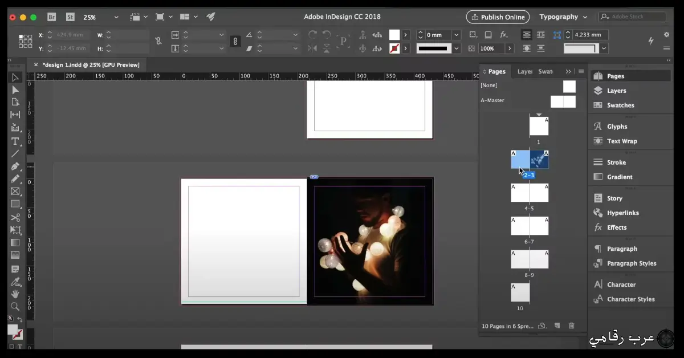
Task: Activate the Hand tool
Action: [15, 294]
